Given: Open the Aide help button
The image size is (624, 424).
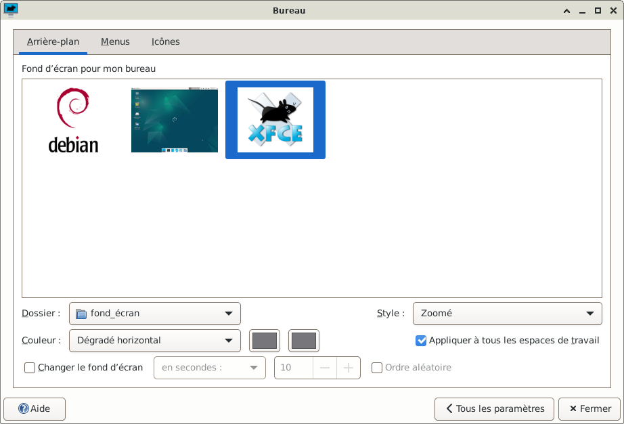Looking at the screenshot, I should (35, 409).
